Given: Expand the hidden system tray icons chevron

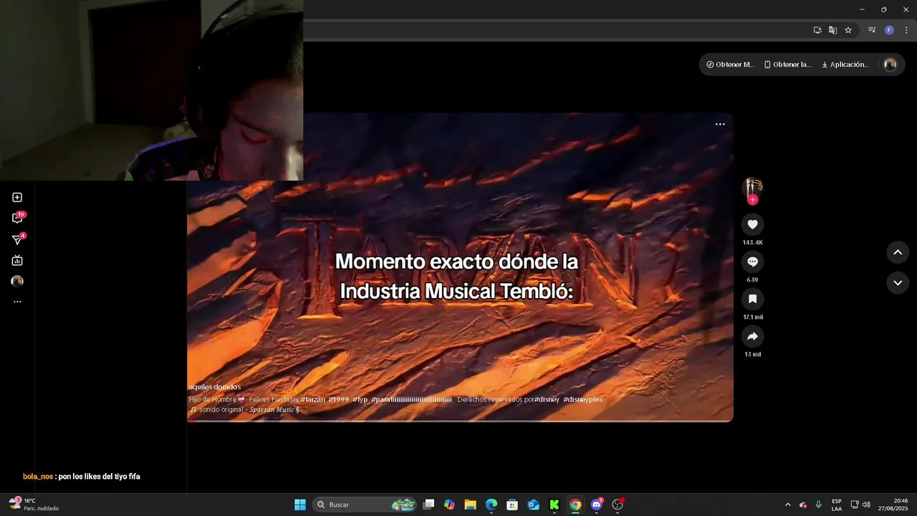Looking at the screenshot, I should click(787, 505).
